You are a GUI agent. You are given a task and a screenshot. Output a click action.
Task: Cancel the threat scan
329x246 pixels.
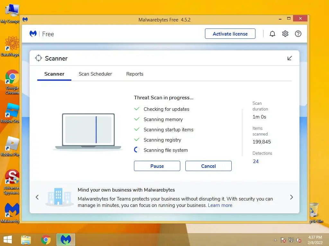208,166
